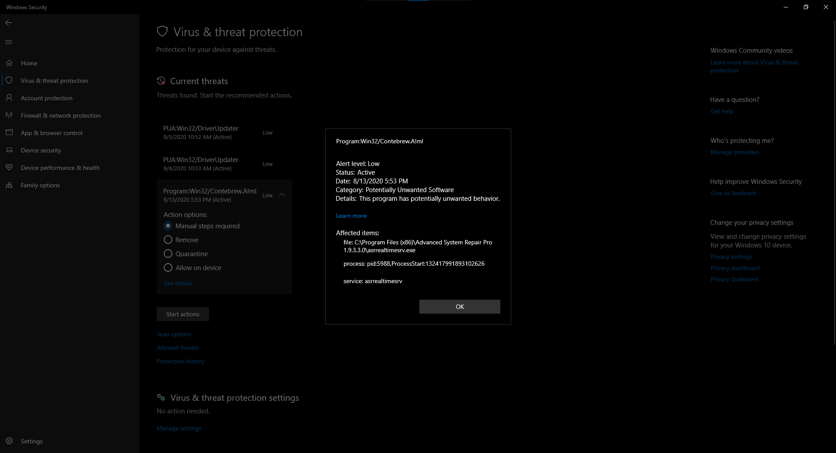Screen dimensions: 836x453
Task: Click the 'Status: Active' line in dialog
Action: (355, 172)
